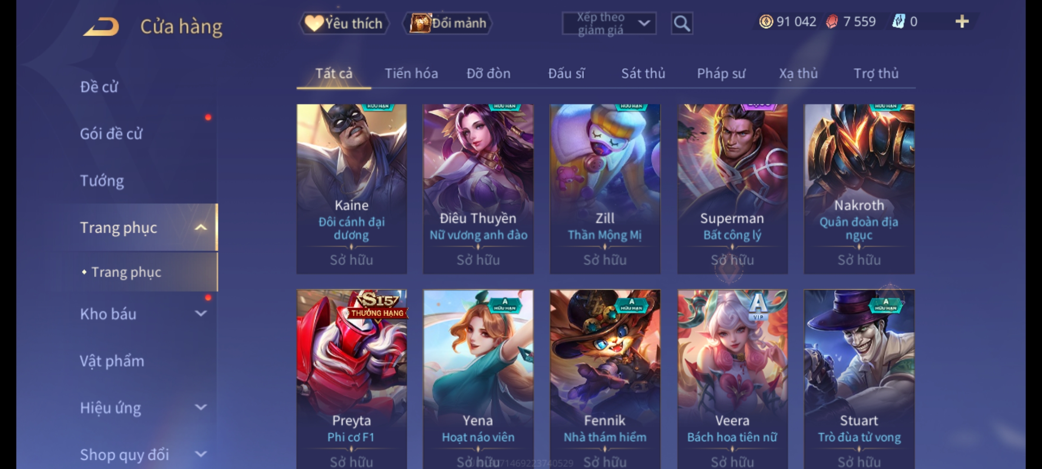The image size is (1042, 469).
Task: Select the Tiến hóa tab
Action: coord(411,74)
